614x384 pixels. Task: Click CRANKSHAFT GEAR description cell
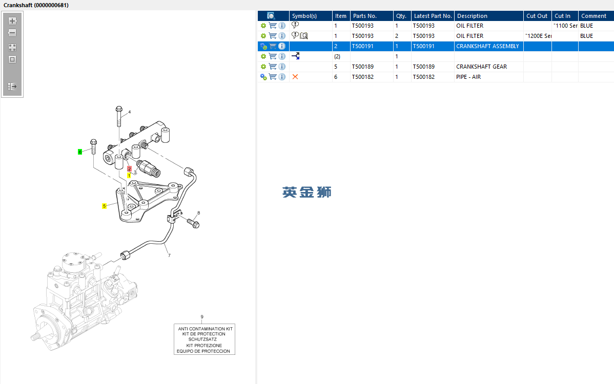(x=489, y=67)
